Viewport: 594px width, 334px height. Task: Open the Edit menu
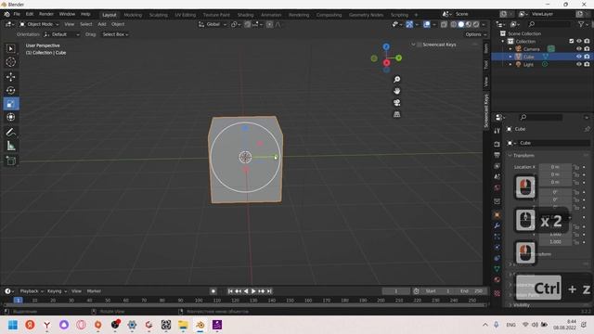pos(30,14)
